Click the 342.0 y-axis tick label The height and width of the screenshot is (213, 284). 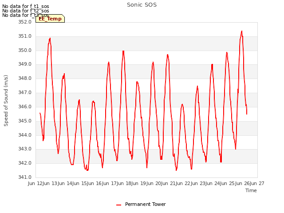pos(25,163)
